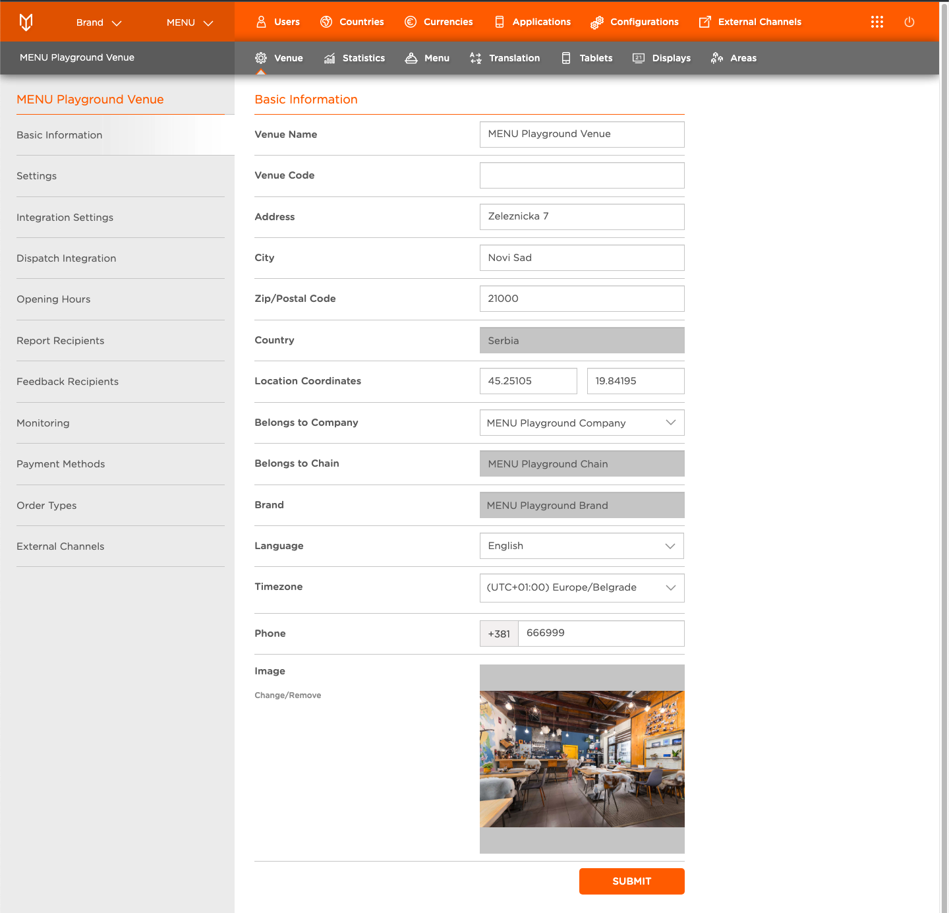Focus the empty Venue Code field
The width and height of the screenshot is (949, 913).
[582, 175]
